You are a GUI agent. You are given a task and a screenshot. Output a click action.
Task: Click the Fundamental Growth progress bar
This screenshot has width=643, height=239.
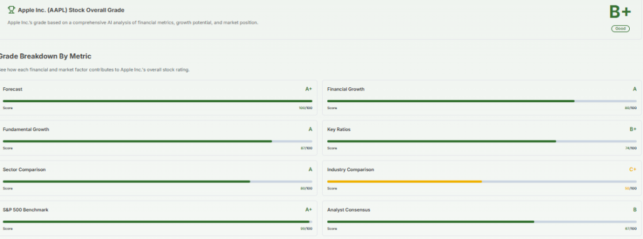click(x=158, y=141)
